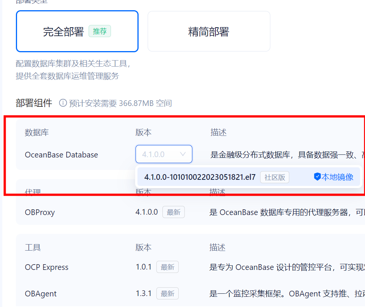Click the OCP Express version 1.0.1
Image resolution: width=365 pixels, height=307 pixels.
[144, 267]
